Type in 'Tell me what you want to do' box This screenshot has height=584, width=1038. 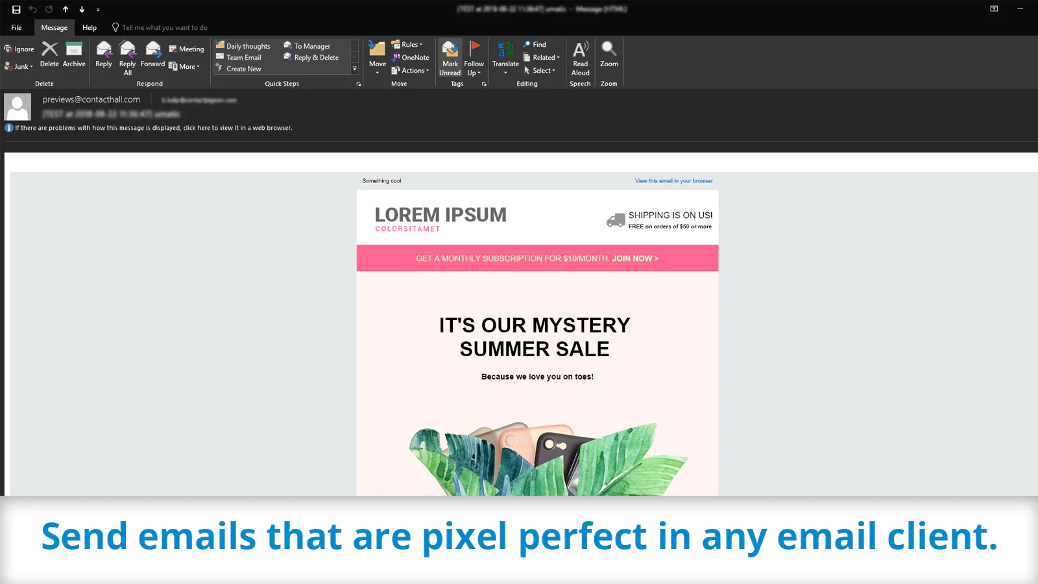165,27
